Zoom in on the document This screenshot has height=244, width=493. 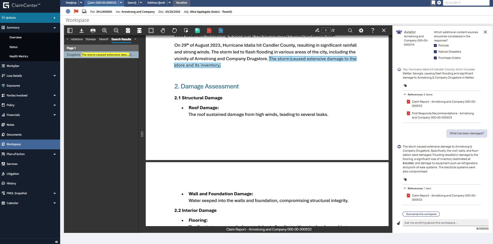point(105,30)
